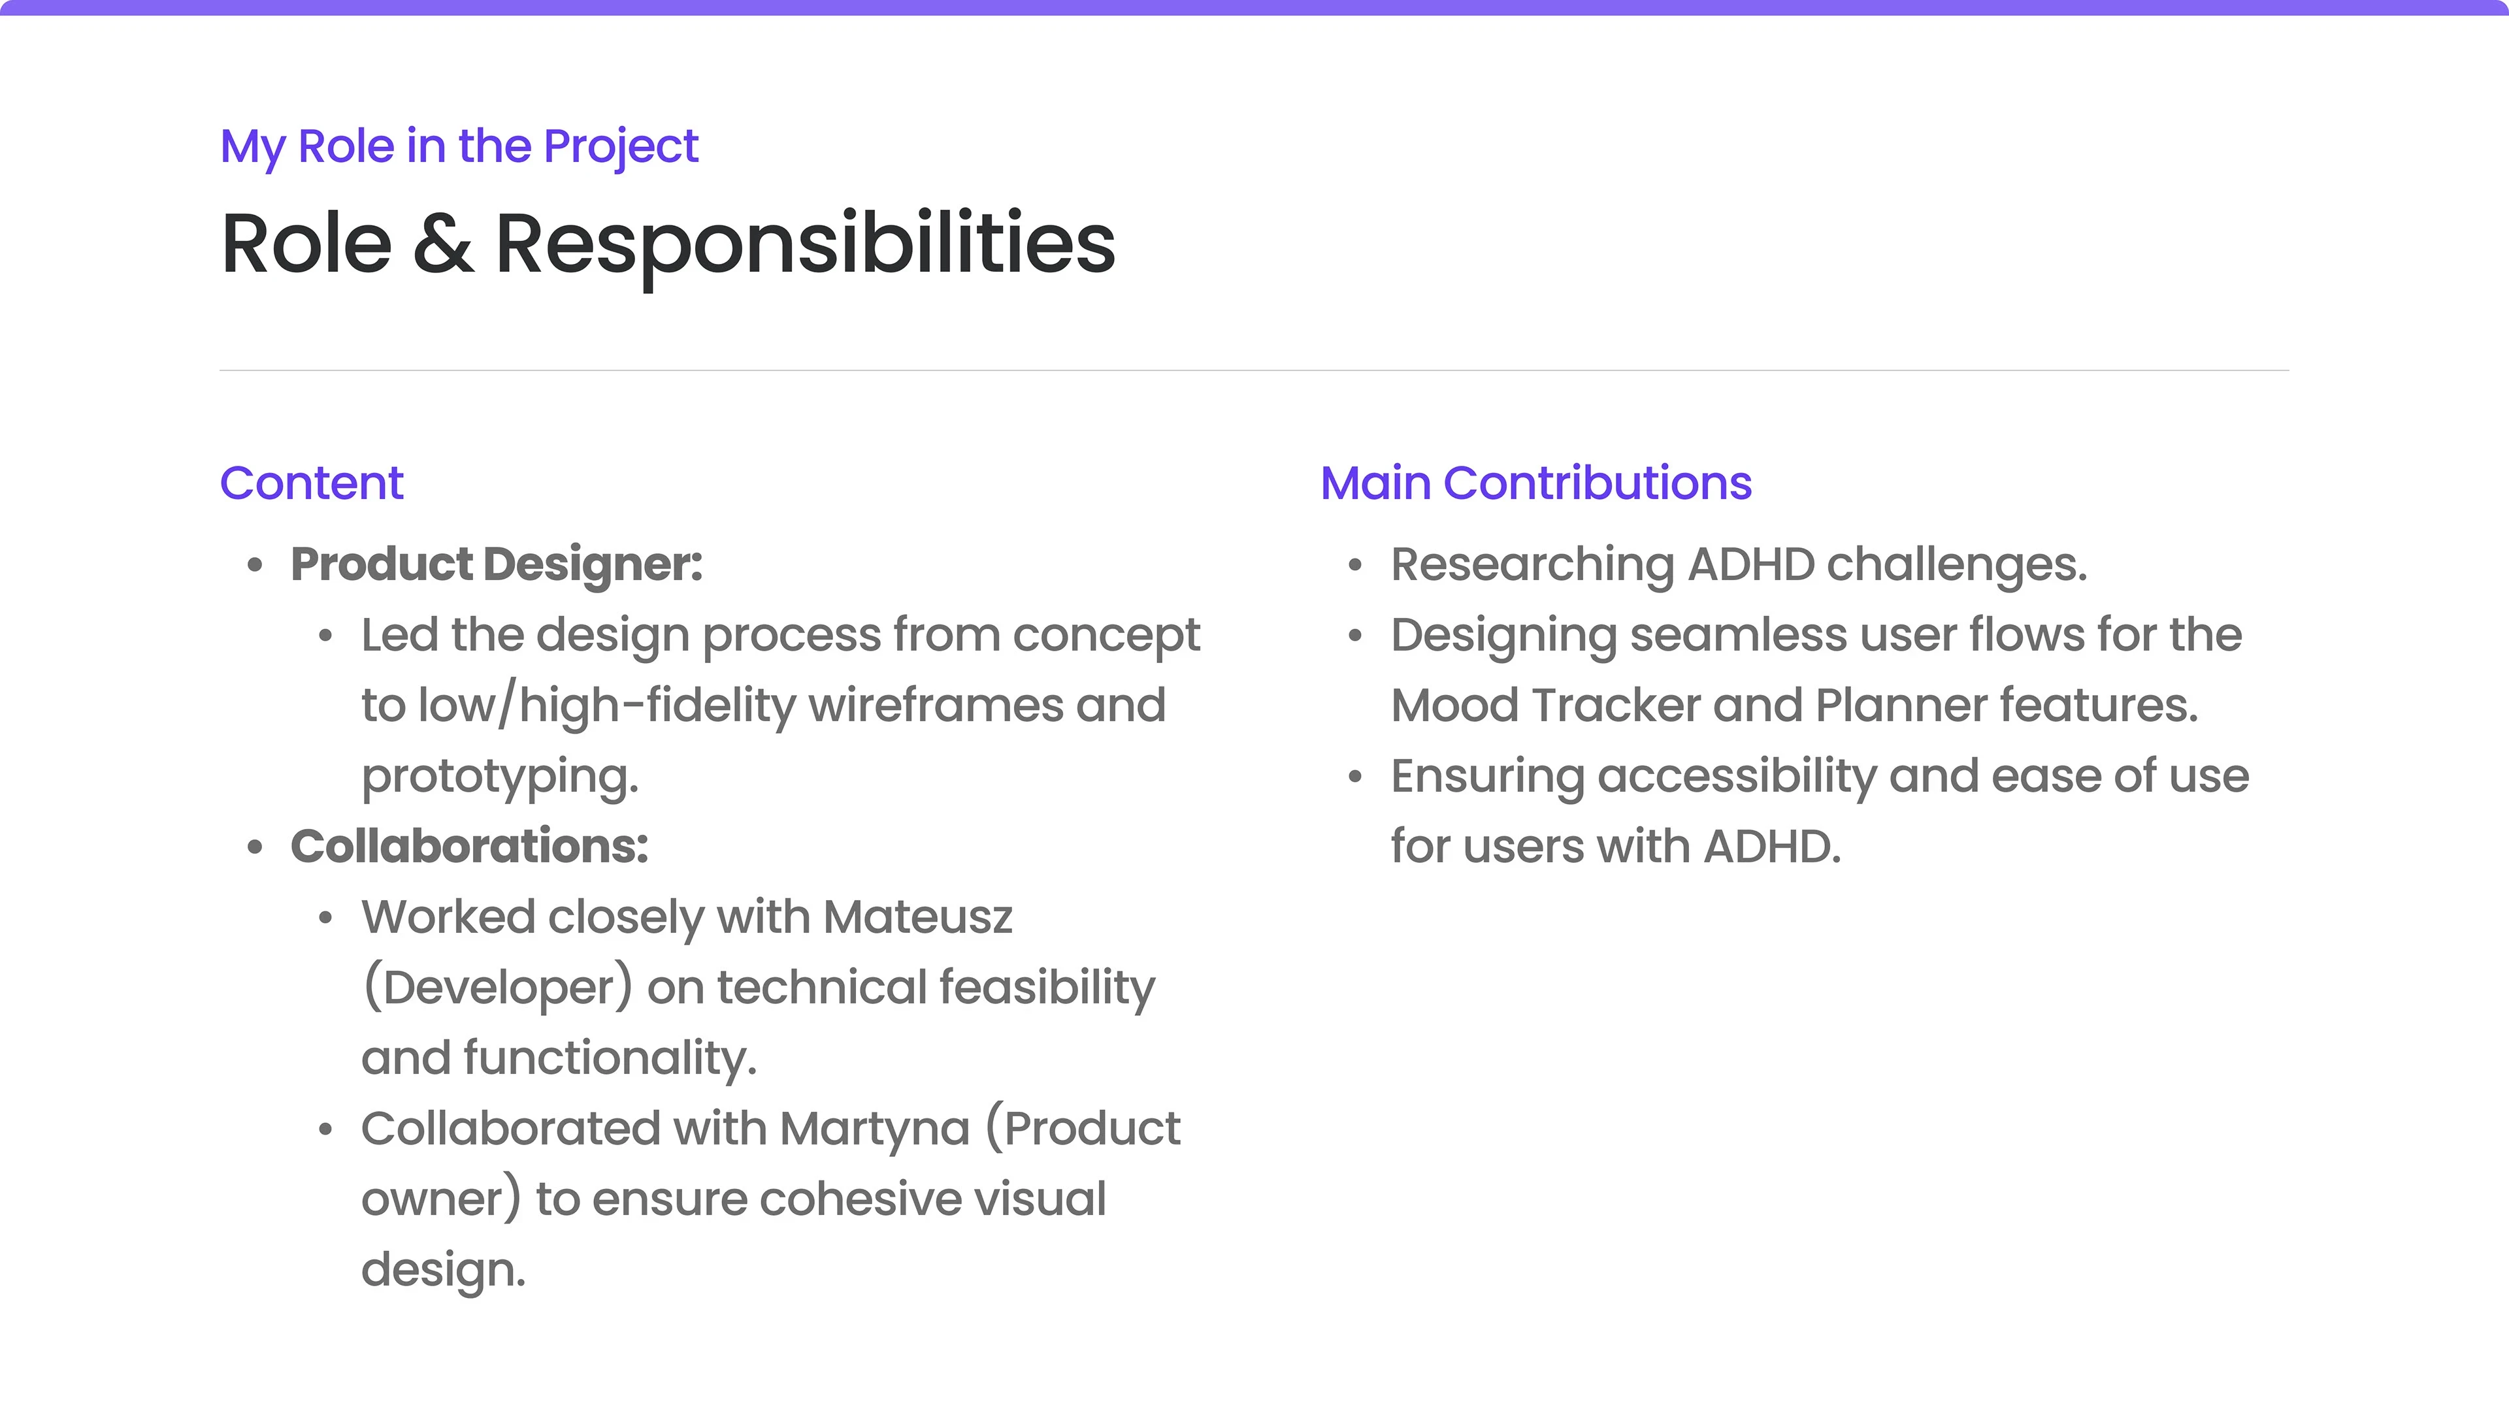Select the "Content" section heading
2509x1411 pixels.
[312, 483]
